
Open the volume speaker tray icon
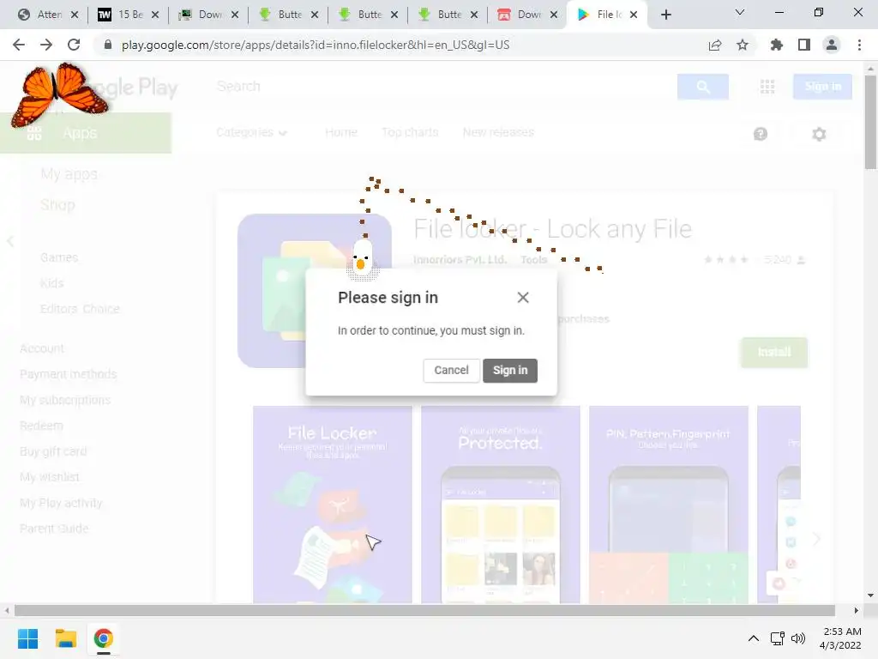[798, 638]
